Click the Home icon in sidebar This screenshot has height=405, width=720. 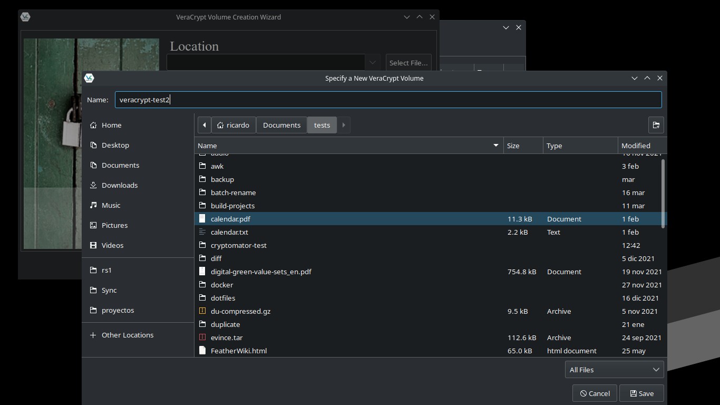click(93, 125)
